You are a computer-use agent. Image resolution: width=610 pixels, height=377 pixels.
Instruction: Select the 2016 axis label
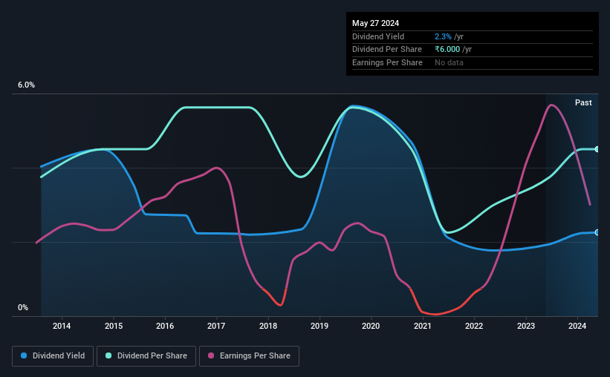[165, 326]
